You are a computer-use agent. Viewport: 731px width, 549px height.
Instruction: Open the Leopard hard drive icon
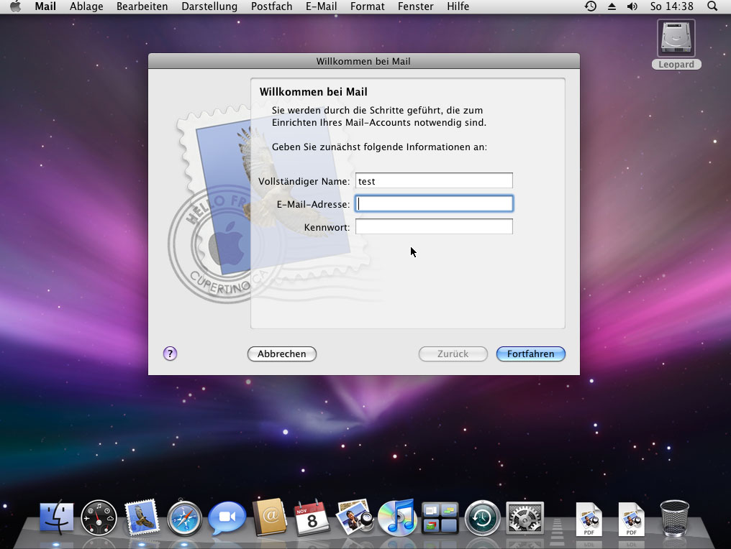pyautogui.click(x=676, y=39)
